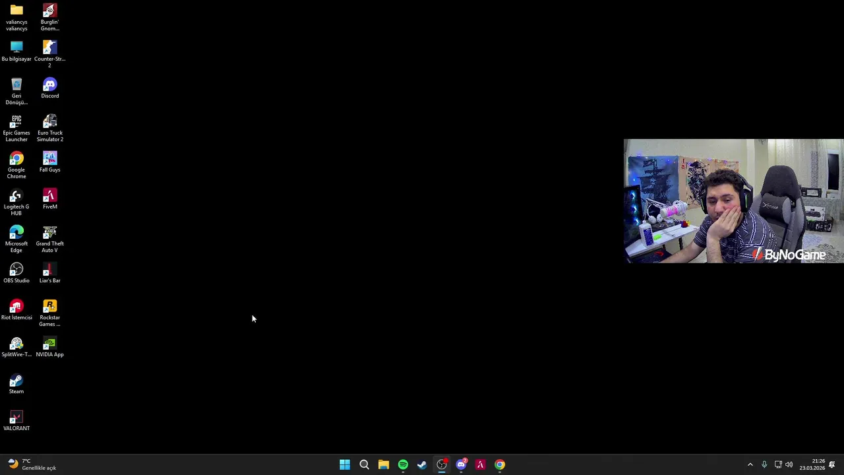Open the Geri Dönüşüm recycle bin

point(16,91)
